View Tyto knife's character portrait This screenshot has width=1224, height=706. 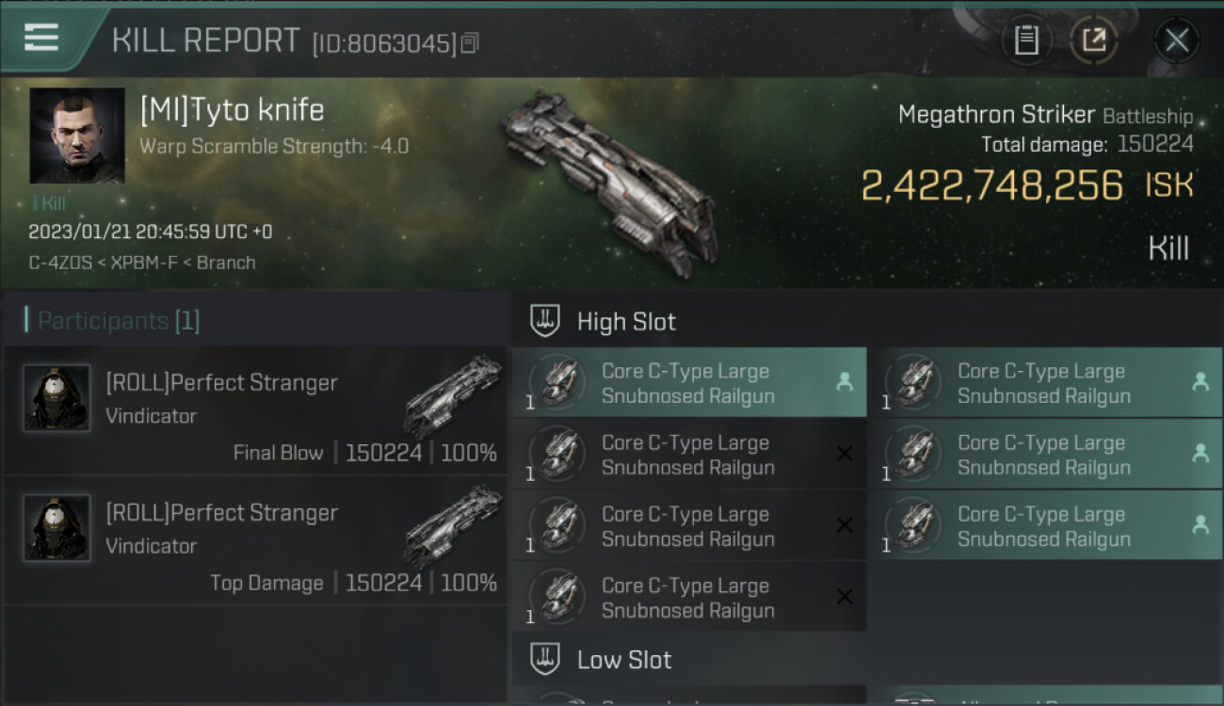[77, 136]
